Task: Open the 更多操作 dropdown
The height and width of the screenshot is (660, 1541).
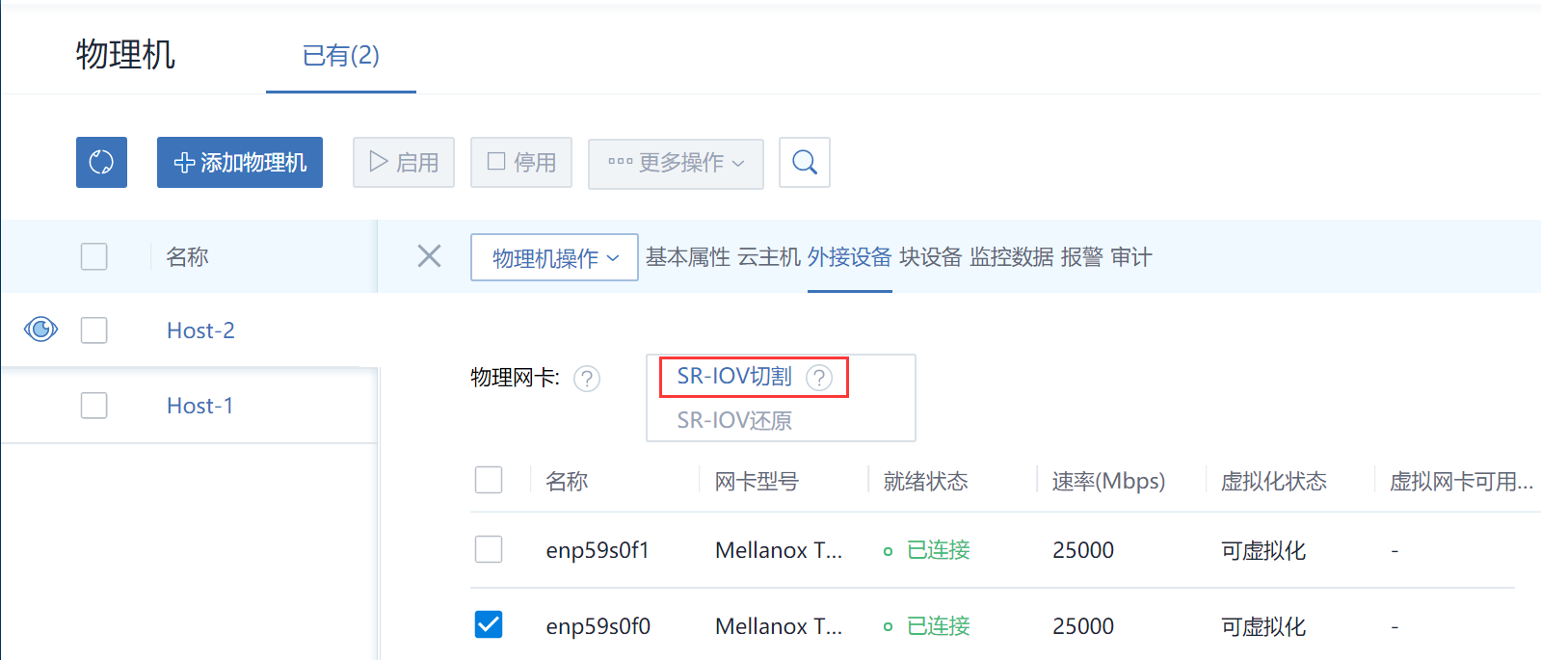Action: 676,163
